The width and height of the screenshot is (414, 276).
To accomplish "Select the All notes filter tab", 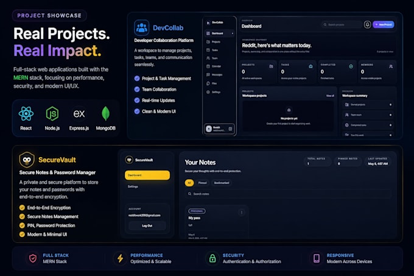I will pyautogui.click(x=189, y=183).
